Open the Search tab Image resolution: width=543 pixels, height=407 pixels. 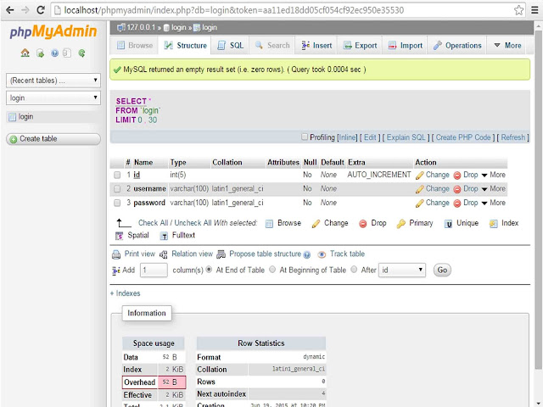pos(272,45)
